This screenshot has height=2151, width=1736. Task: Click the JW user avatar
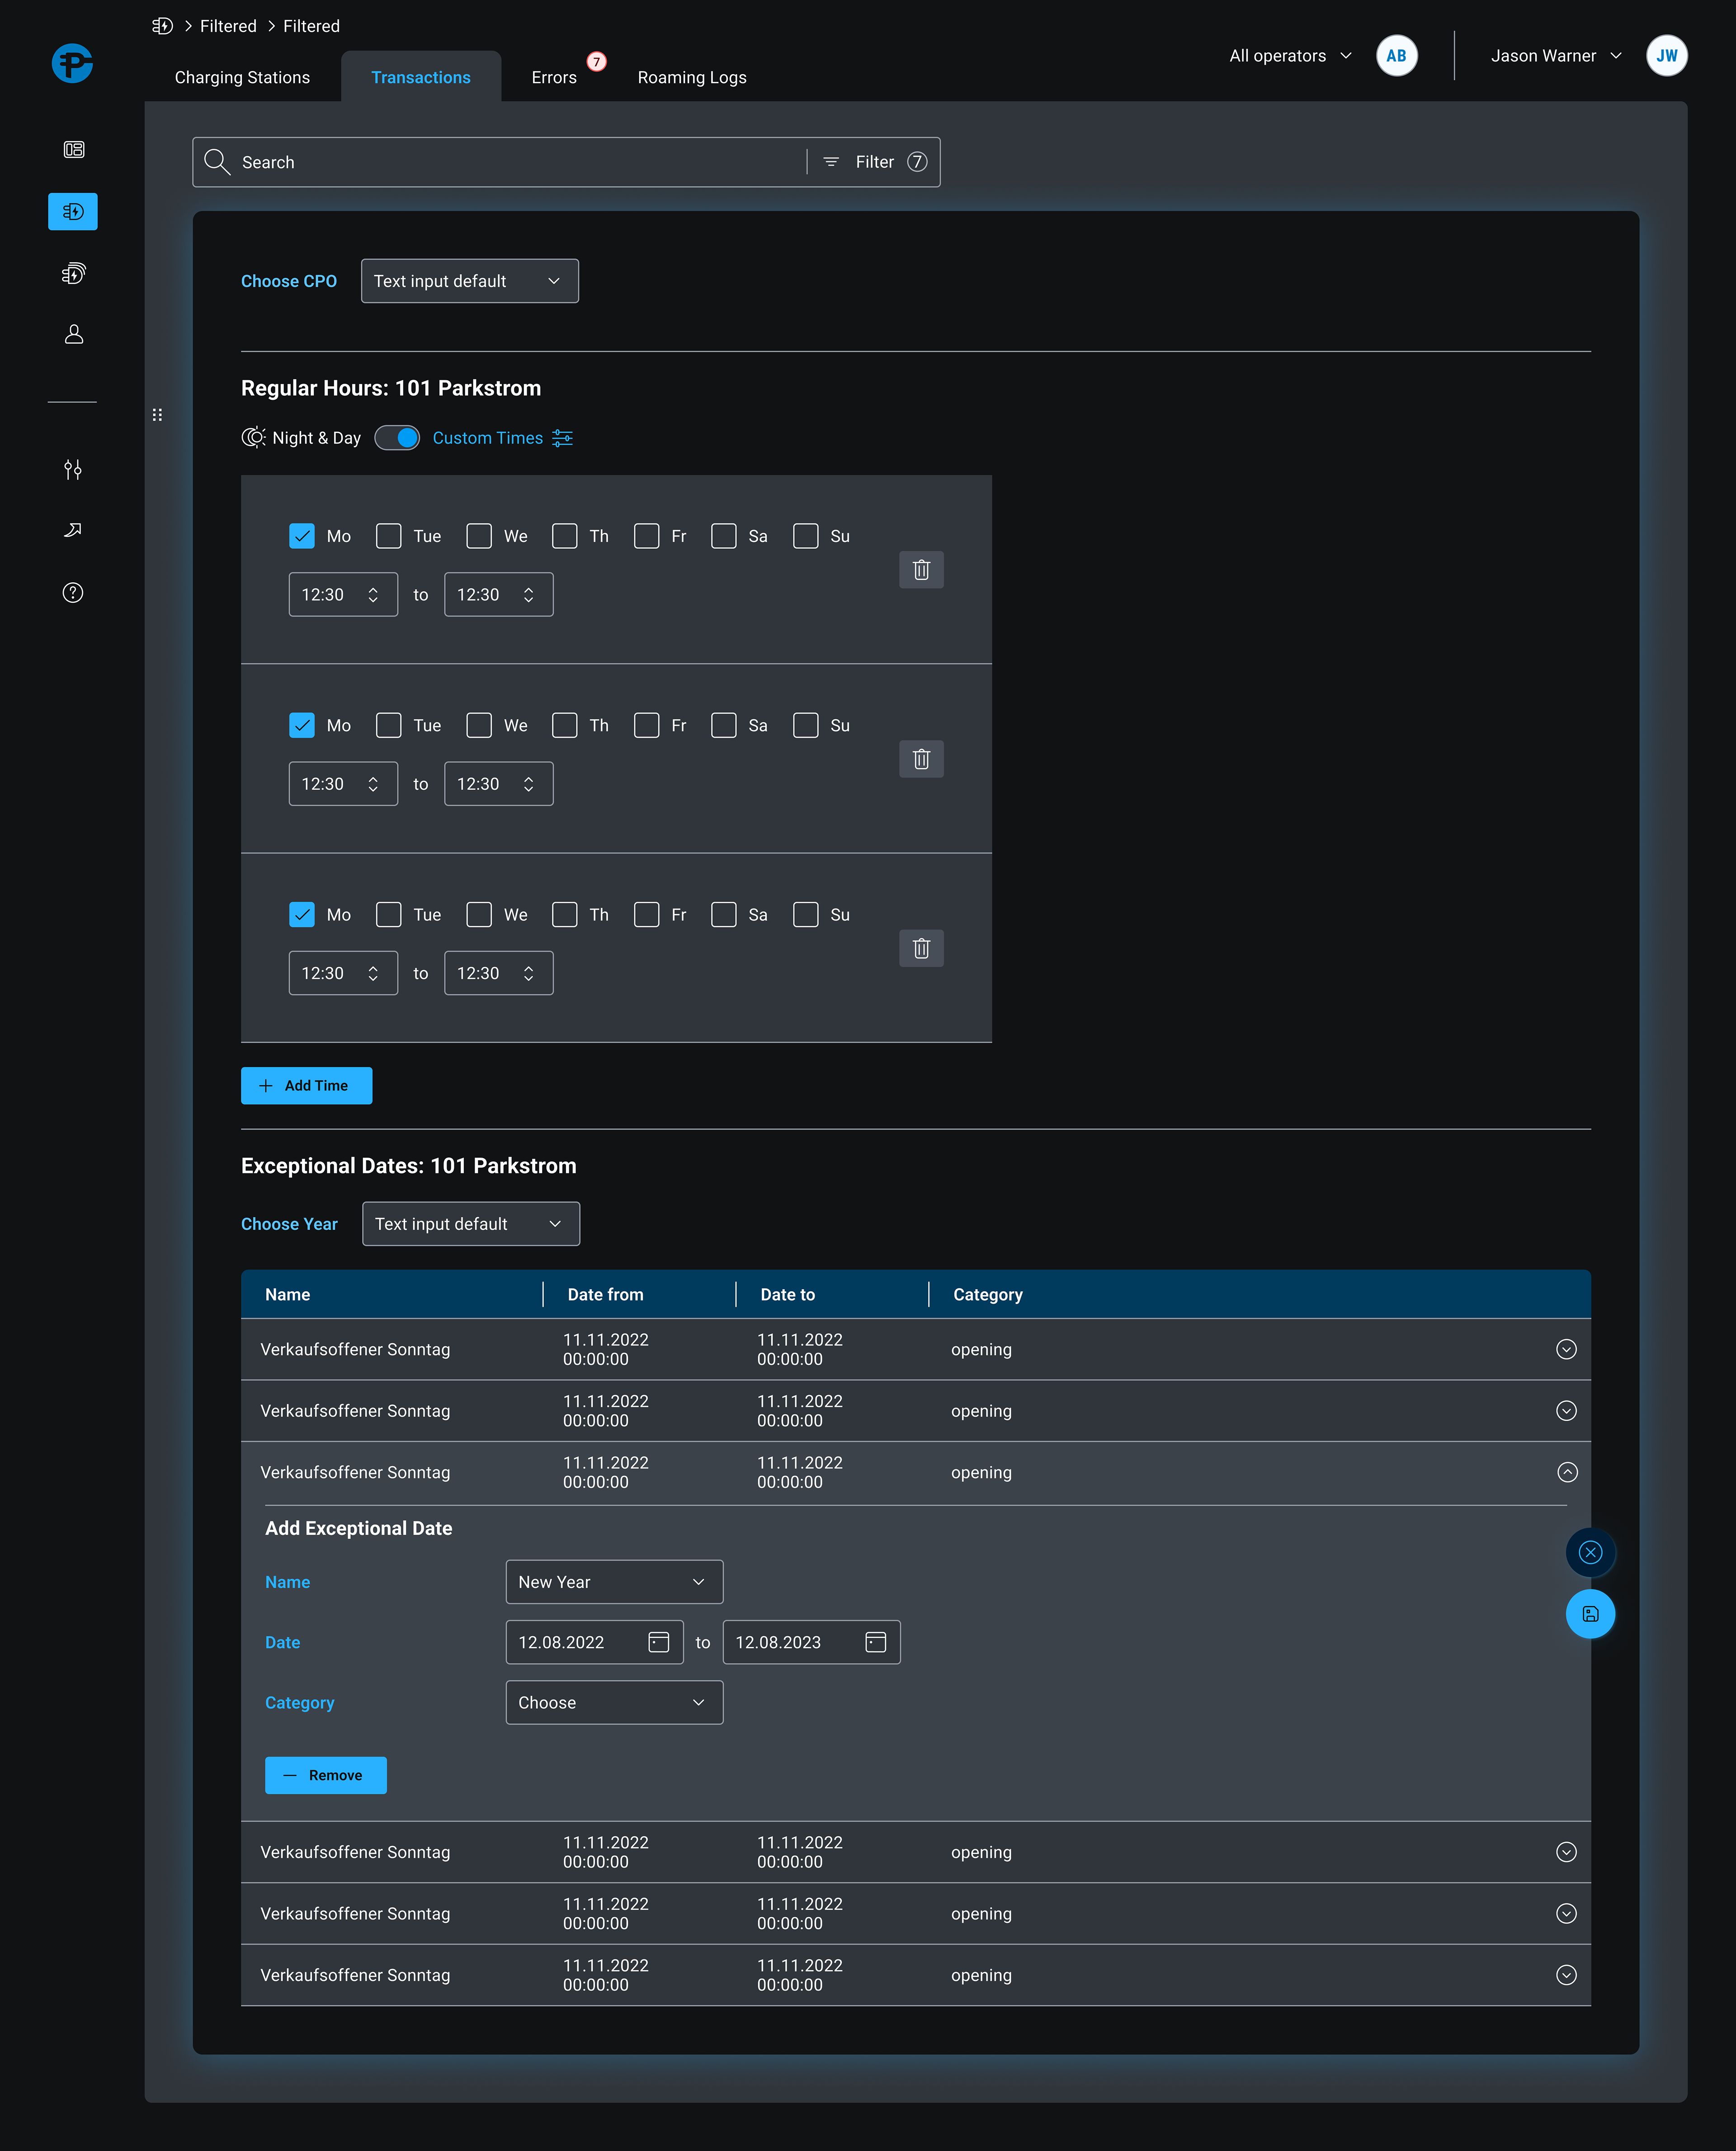click(1667, 56)
